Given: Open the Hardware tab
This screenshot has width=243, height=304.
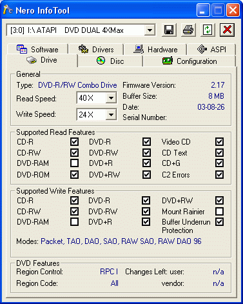Looking at the screenshot, I should (155, 49).
